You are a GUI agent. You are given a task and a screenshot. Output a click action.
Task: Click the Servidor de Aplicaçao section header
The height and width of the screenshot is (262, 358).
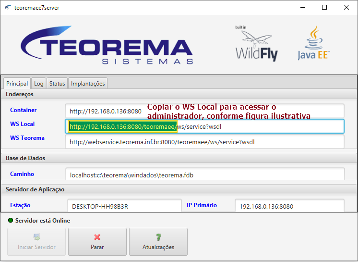tap(179, 189)
